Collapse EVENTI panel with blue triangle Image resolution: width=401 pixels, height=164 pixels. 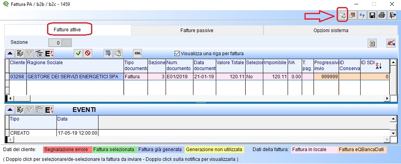(10, 110)
